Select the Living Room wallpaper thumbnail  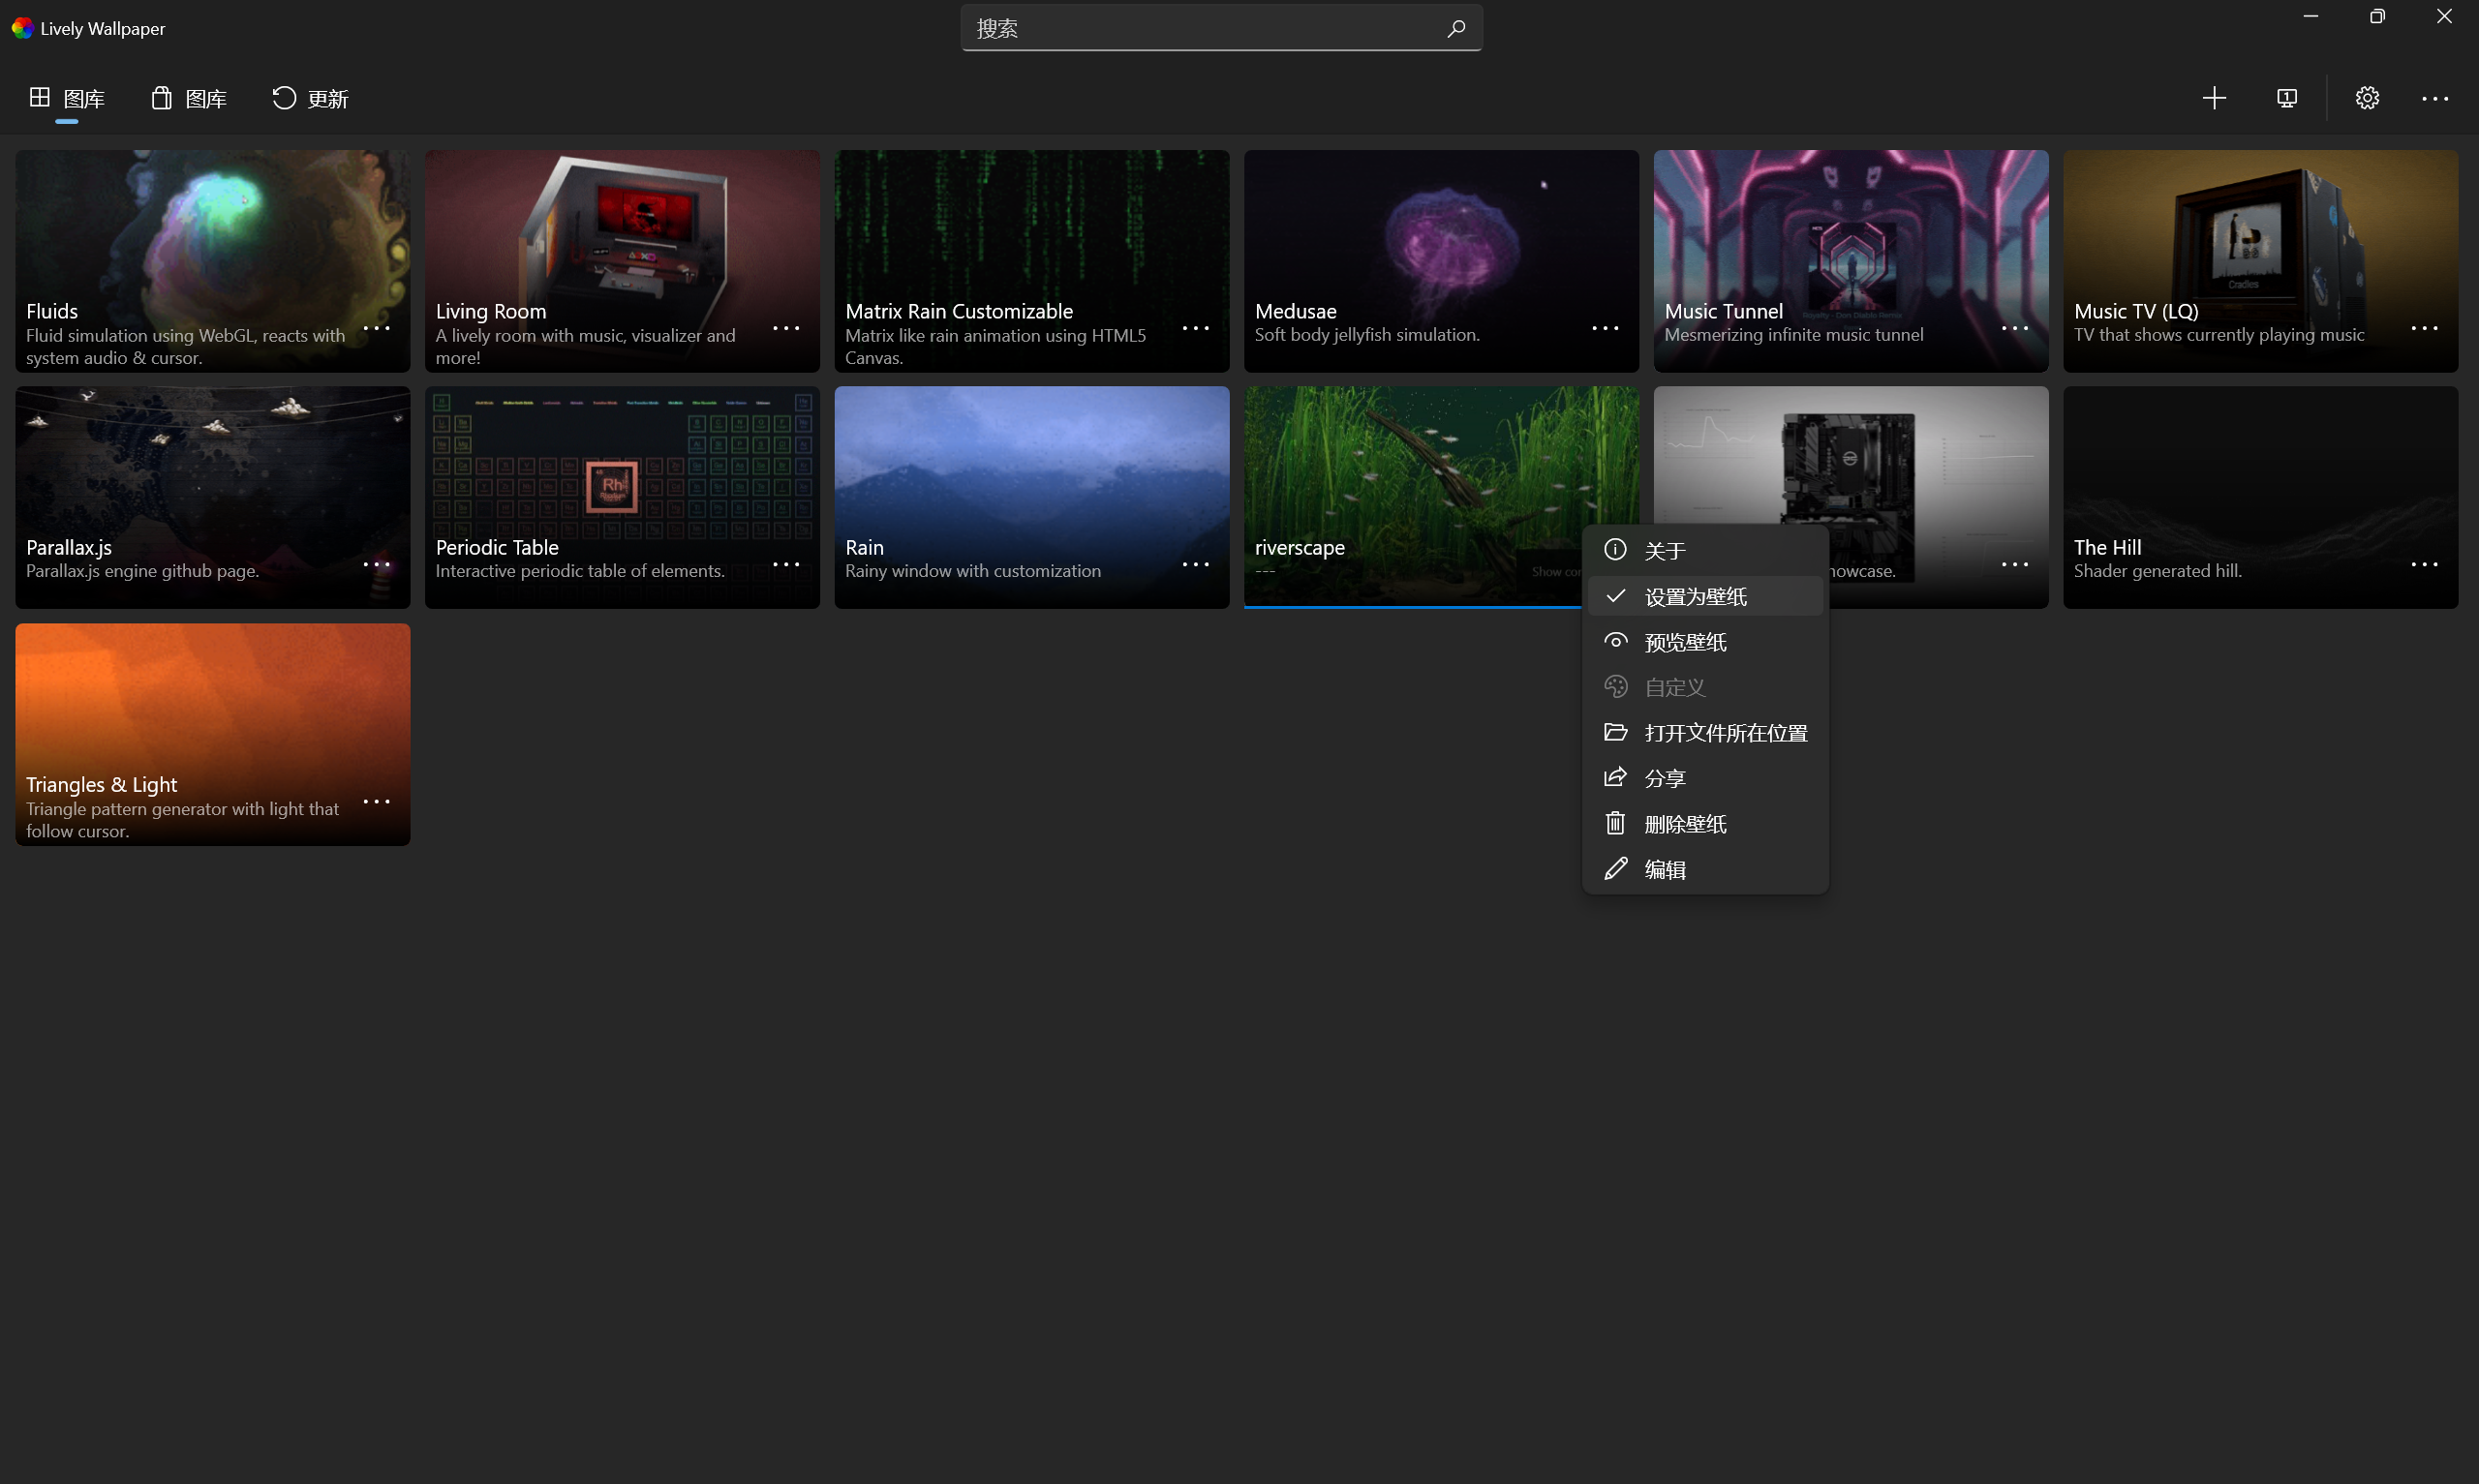(x=622, y=260)
